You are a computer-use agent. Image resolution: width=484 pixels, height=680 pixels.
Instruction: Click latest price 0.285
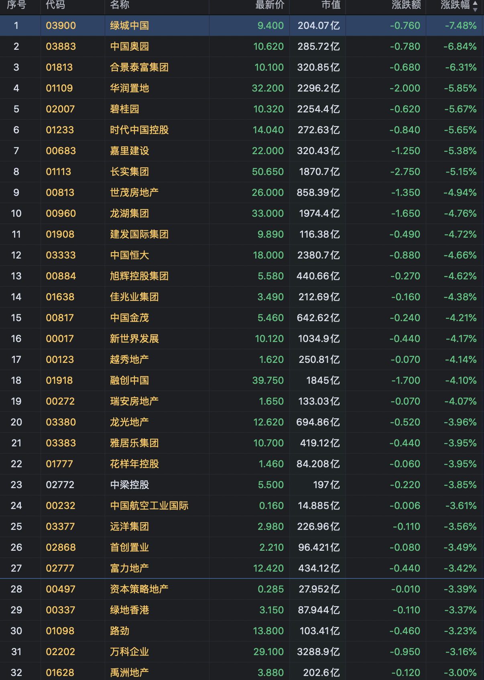(271, 589)
